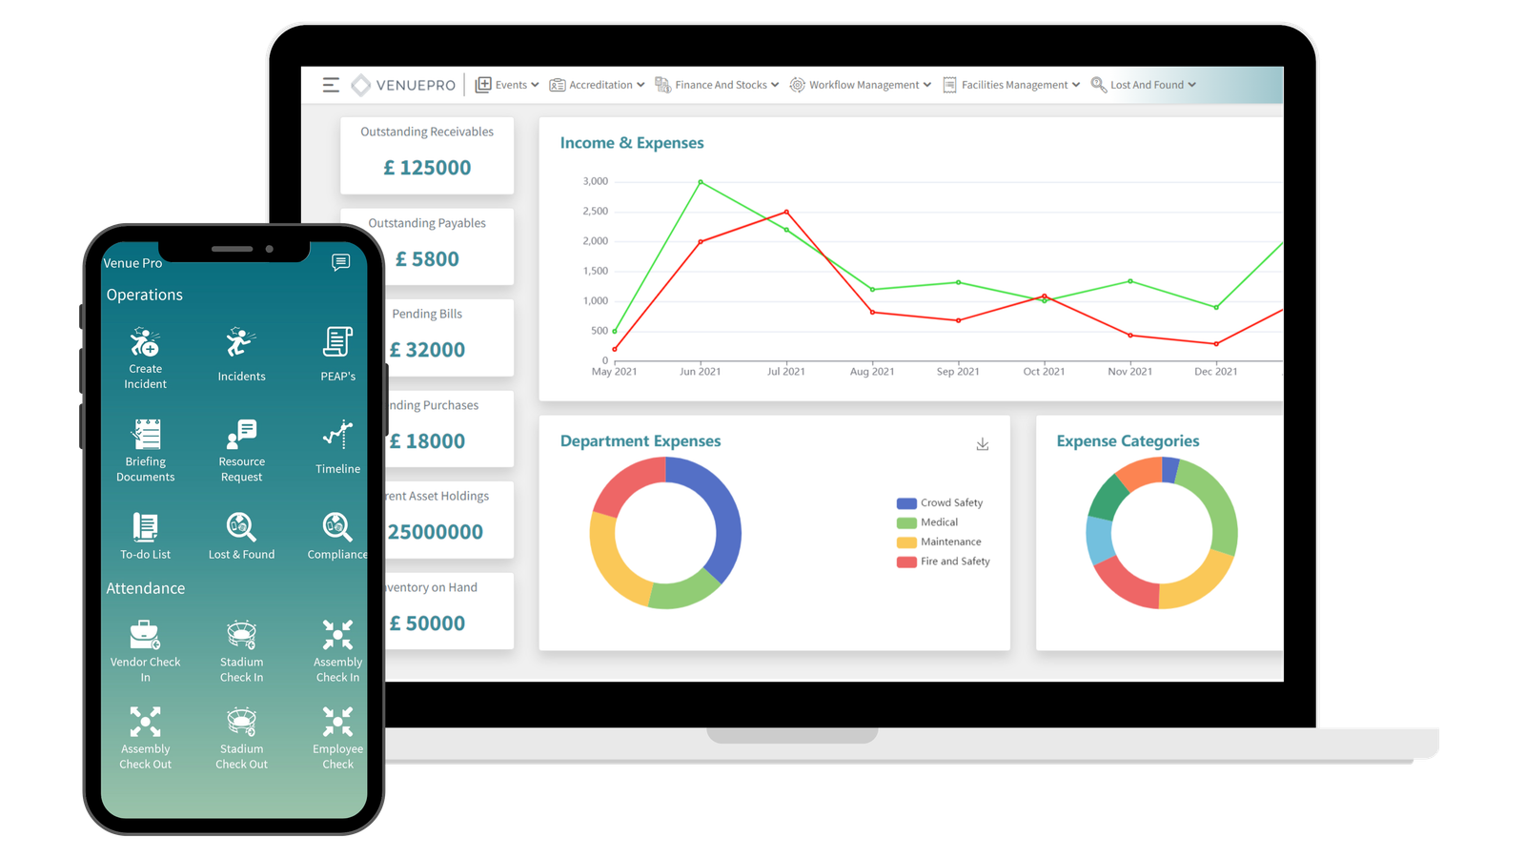Expand the Accreditation dropdown

click(598, 85)
